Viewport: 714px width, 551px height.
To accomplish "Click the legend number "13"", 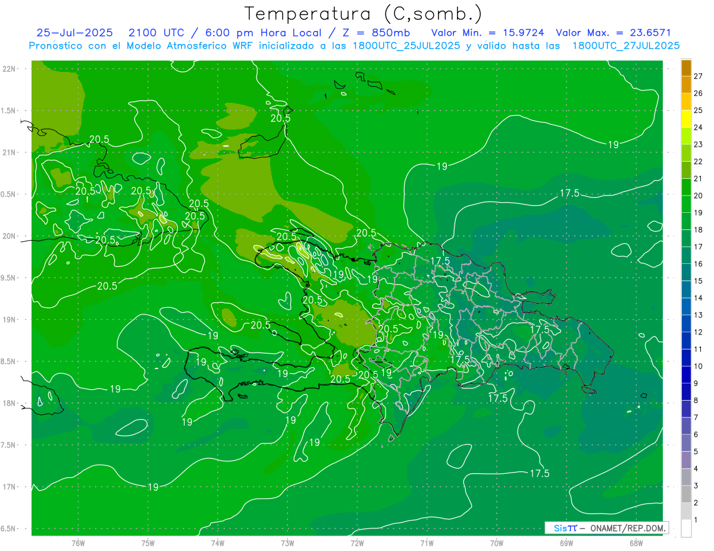I will tap(699, 315).
